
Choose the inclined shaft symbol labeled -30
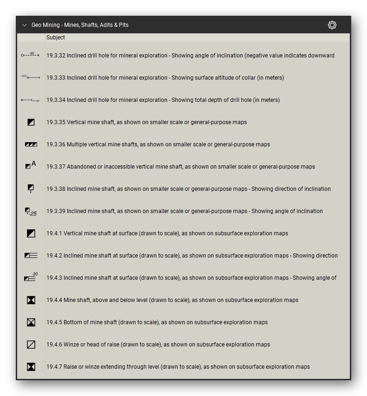31,277
